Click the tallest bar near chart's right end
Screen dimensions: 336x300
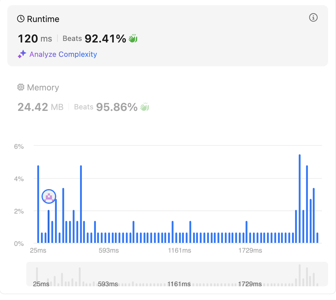coord(300,199)
